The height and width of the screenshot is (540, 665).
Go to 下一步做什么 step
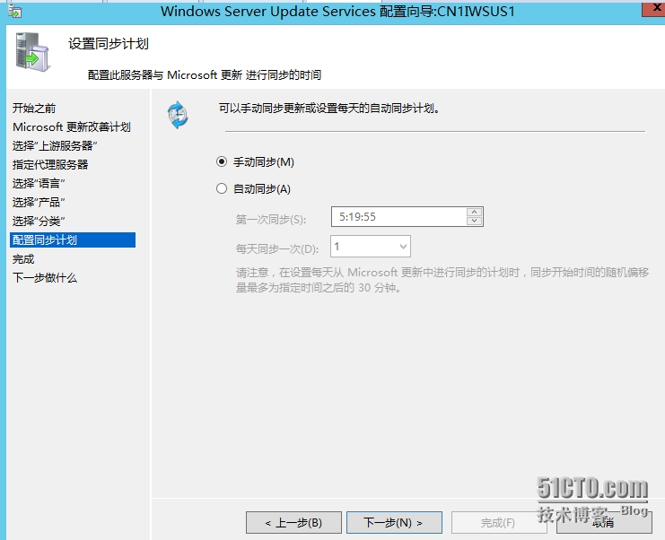[45, 278]
